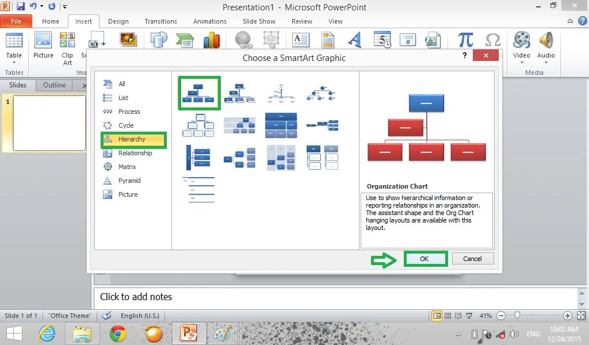Start Slide Show from status bar
Screen dimensions: 589x345
(x=469, y=316)
